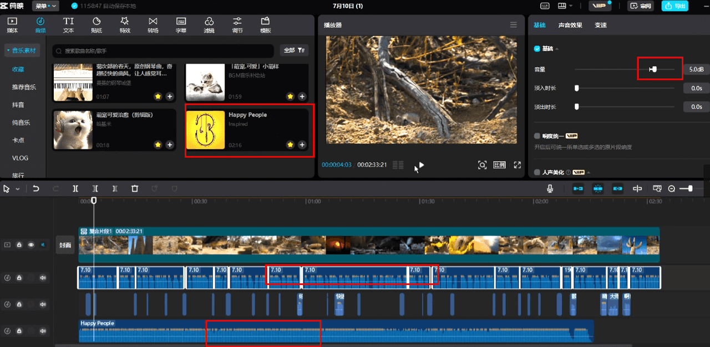The image size is (710, 347).
Task: Click the 封面 cover button on timeline
Action: [65, 245]
